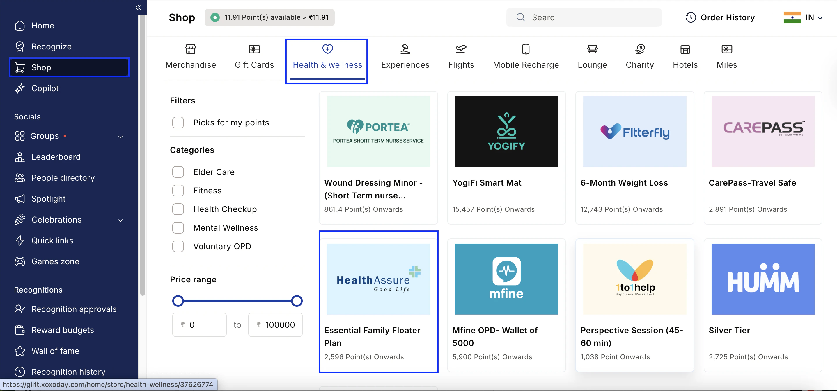
Task: Open Essential Family Floater Plan title
Action: pyautogui.click(x=372, y=336)
